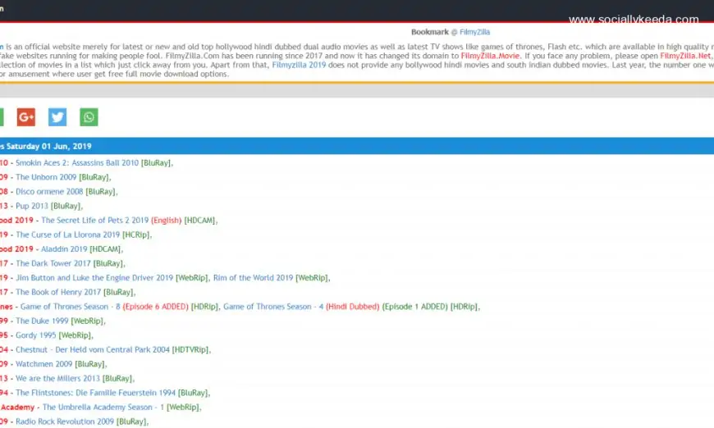
Task: Open Chestnut Der Held vom Central Park
Action: pyautogui.click(x=93, y=350)
